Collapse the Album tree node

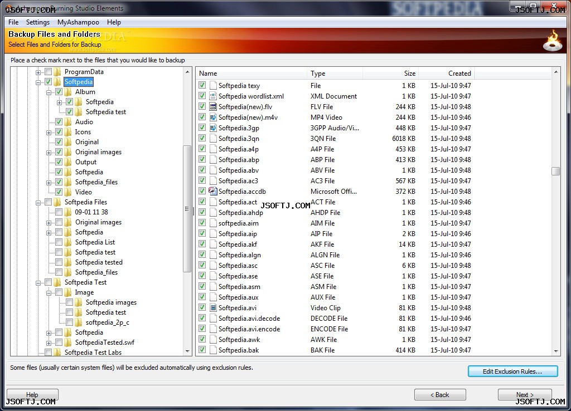[49, 92]
